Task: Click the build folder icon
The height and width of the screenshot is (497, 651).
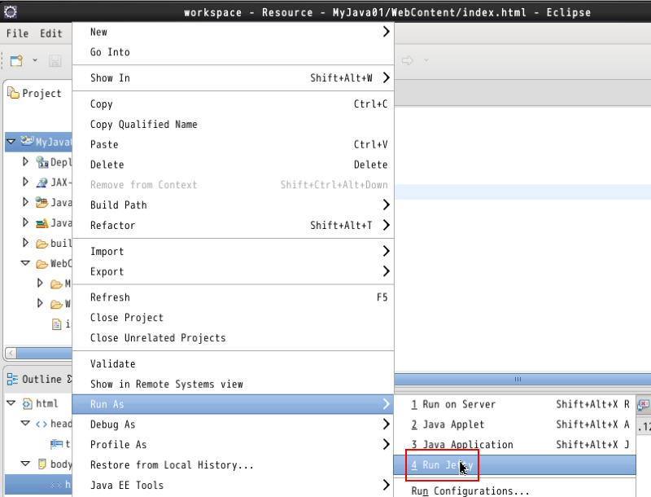Action: [42, 243]
